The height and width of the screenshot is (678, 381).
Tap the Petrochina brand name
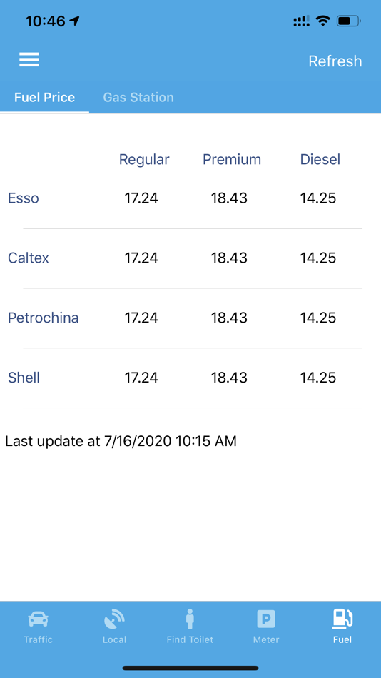pos(44,318)
